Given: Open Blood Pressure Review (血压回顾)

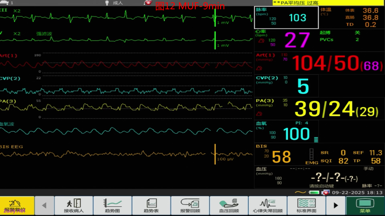Looking at the screenshot, I should tap(229, 205).
